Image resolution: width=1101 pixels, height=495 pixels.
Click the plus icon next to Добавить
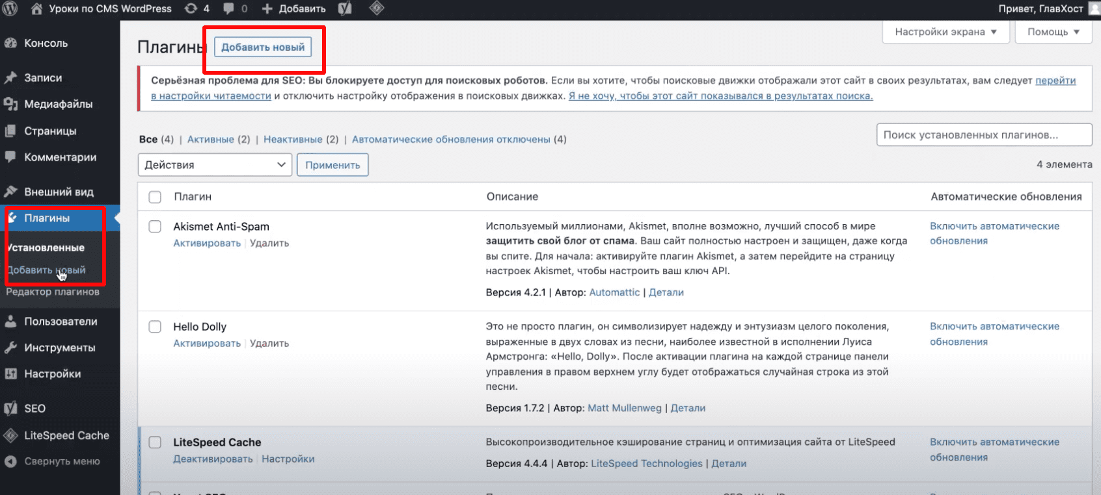267,9
